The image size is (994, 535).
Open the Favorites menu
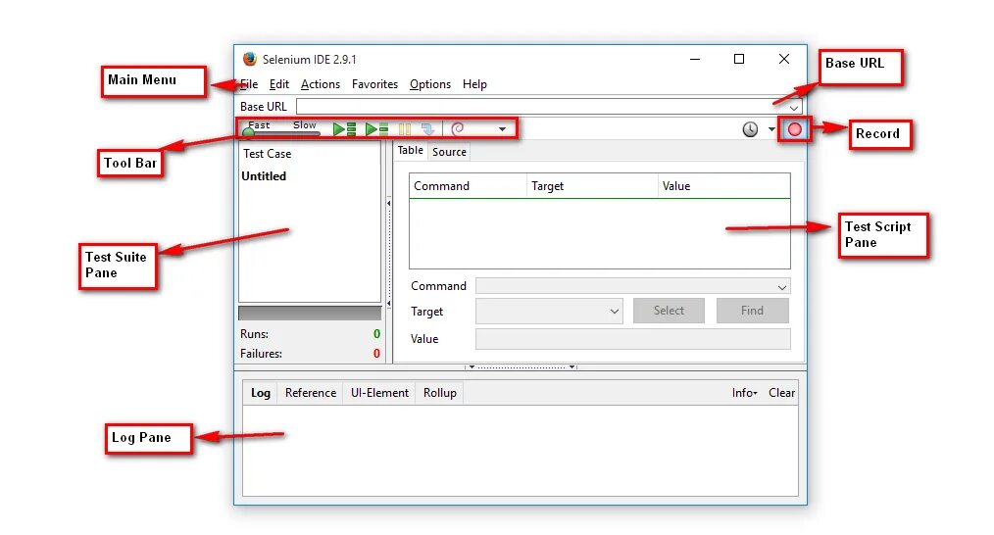374,84
